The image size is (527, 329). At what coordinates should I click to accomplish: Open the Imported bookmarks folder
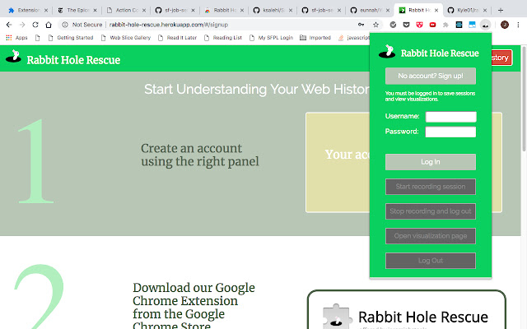315,38
